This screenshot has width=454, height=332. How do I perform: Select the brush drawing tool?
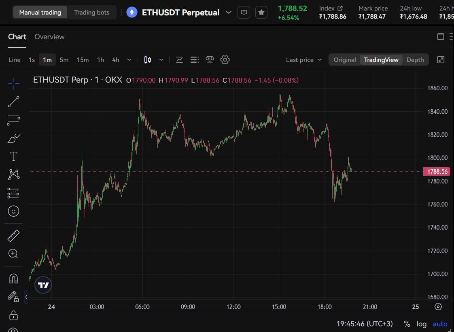[x=13, y=138]
